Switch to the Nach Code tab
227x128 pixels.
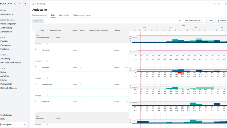(64, 15)
